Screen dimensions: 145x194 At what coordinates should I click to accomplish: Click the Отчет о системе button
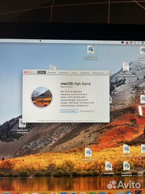69,111
